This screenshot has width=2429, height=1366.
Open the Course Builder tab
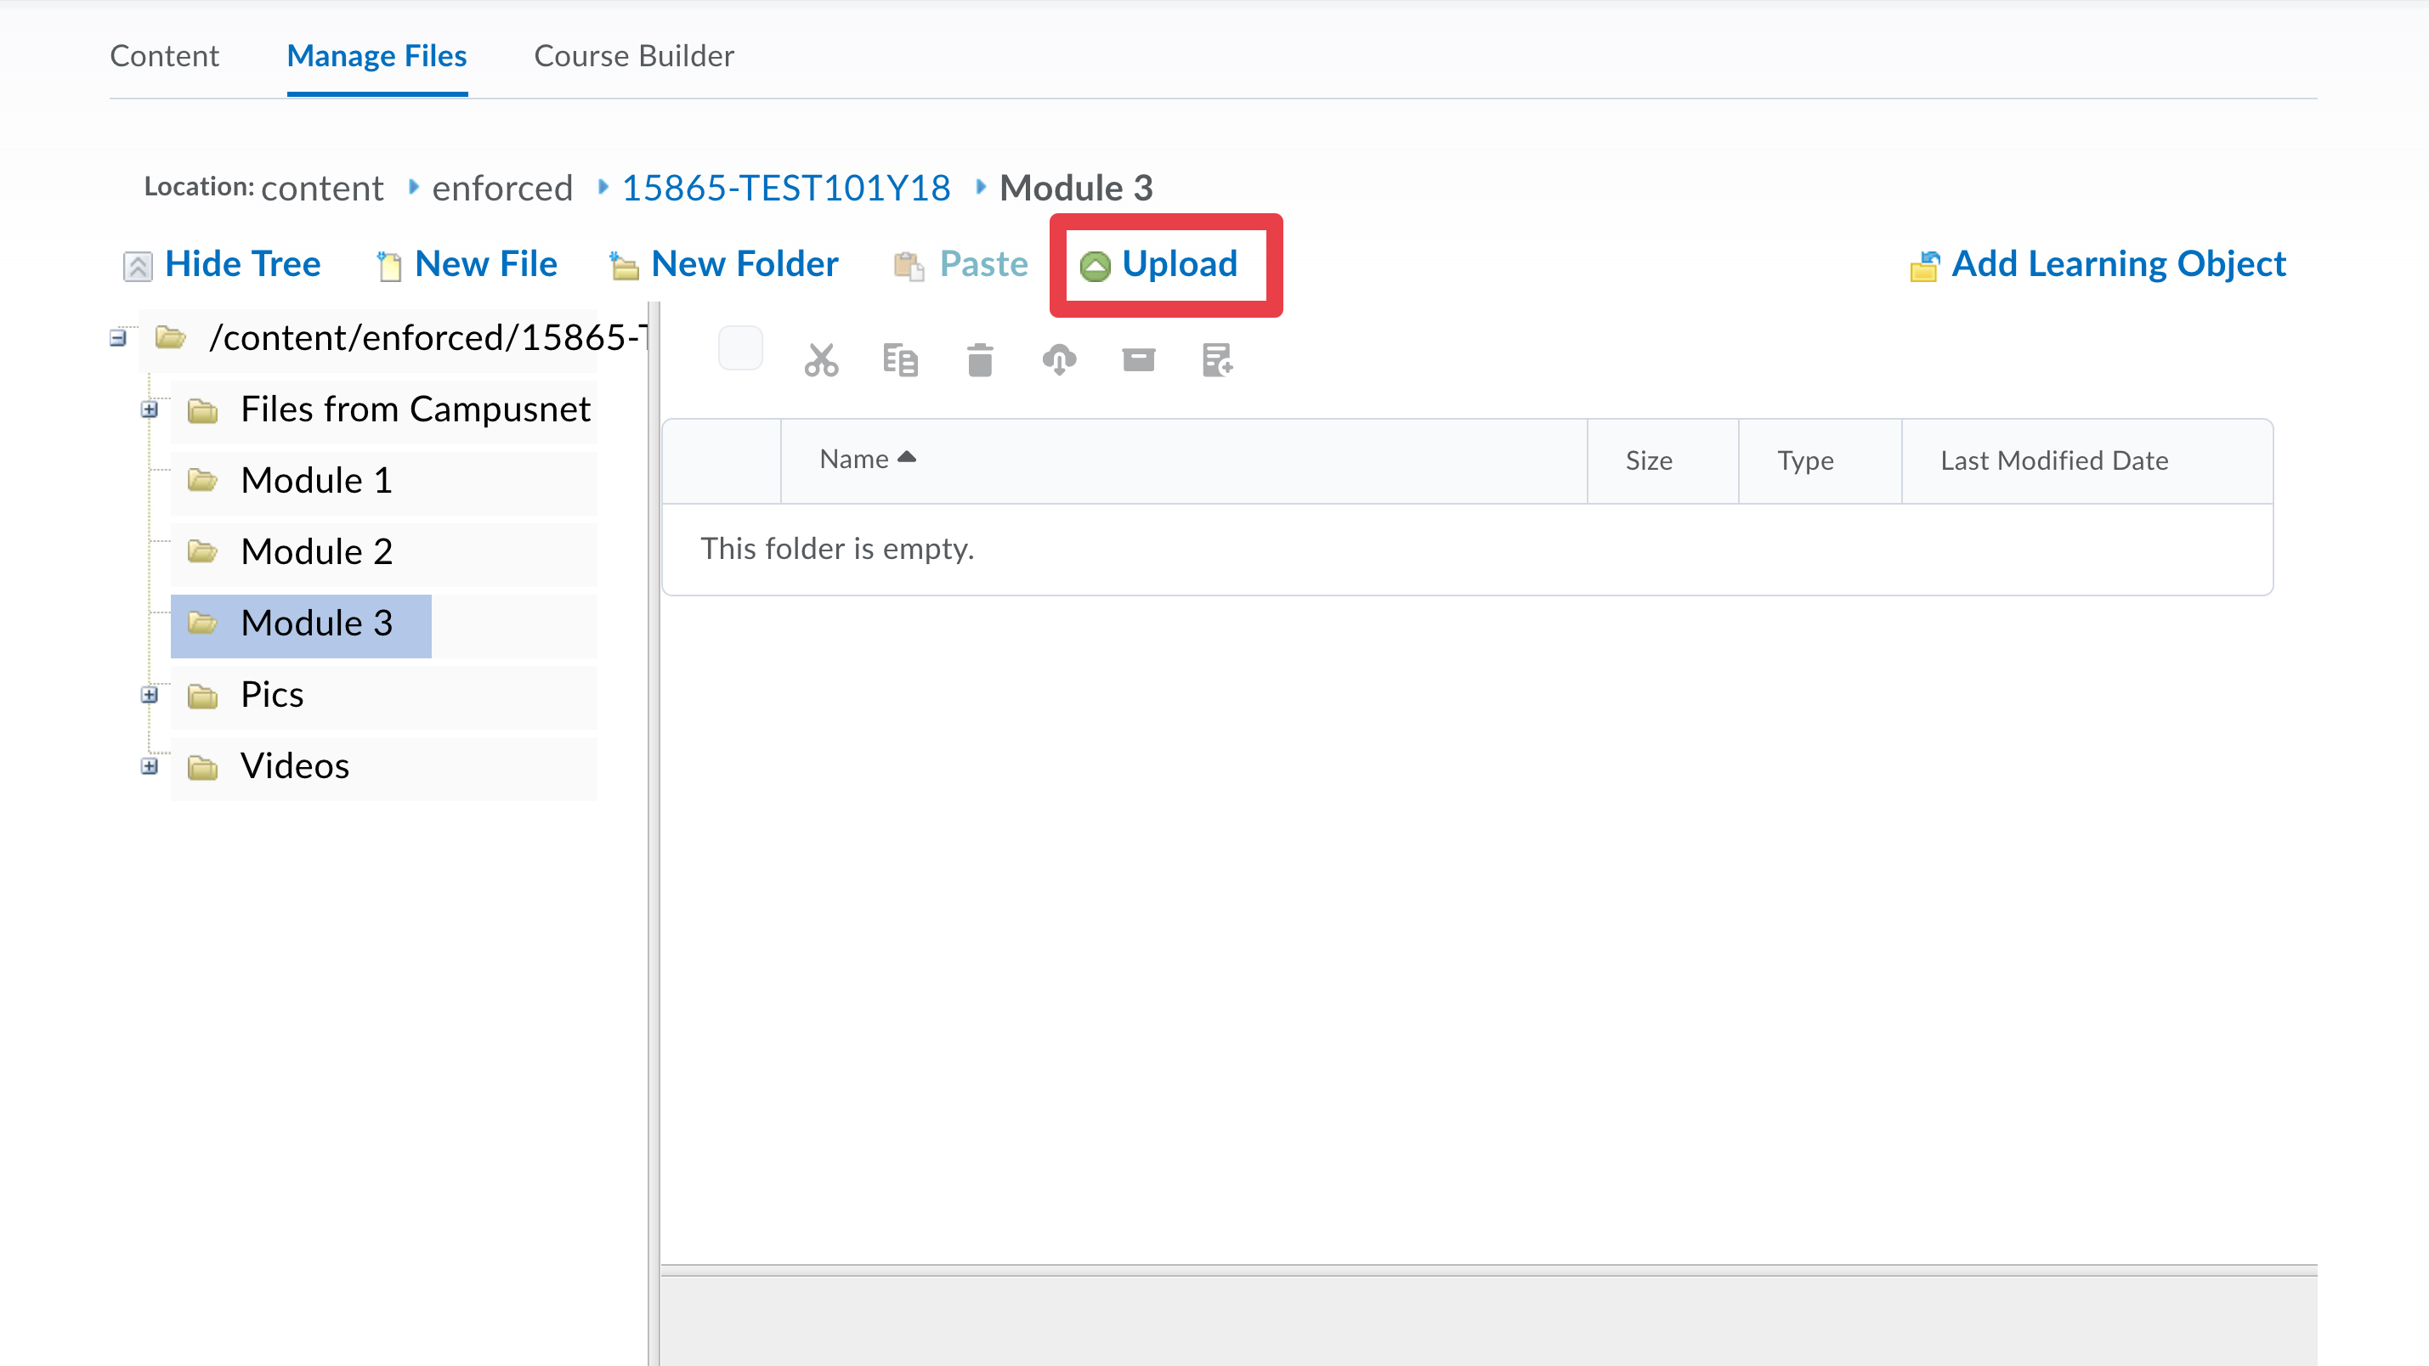634,57
